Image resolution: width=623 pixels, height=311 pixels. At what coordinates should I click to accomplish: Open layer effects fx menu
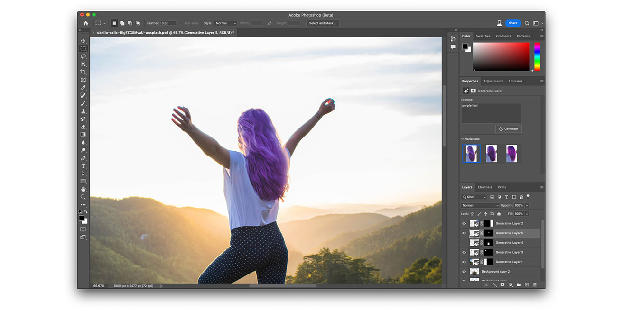point(494,284)
